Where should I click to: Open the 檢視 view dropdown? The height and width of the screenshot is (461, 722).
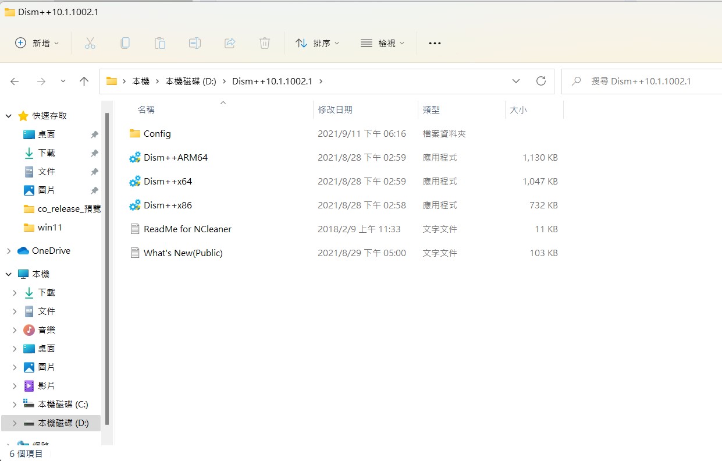point(382,43)
